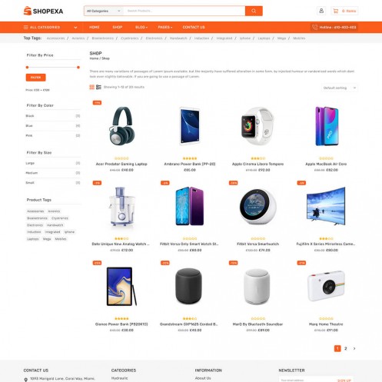Open the Default sorting dropdown
This screenshot has width=382, height=382.
coord(340,88)
